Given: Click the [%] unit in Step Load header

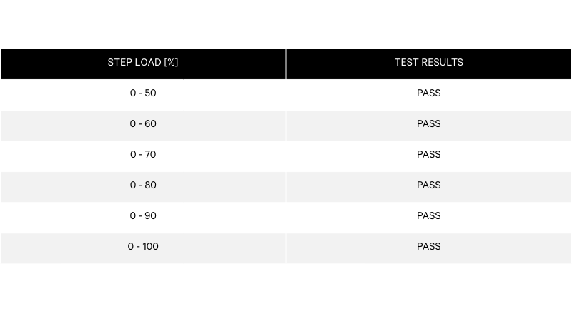Looking at the screenshot, I should click(x=171, y=63).
